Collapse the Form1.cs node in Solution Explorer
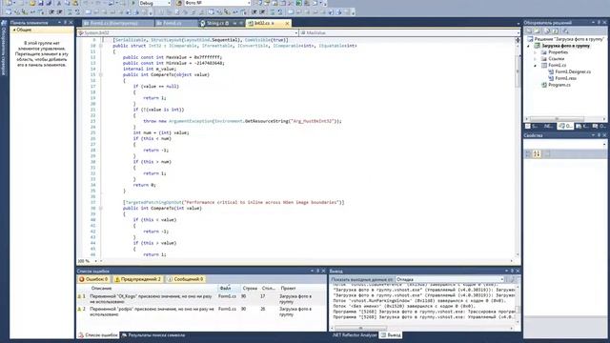610x343 pixels. [536, 66]
